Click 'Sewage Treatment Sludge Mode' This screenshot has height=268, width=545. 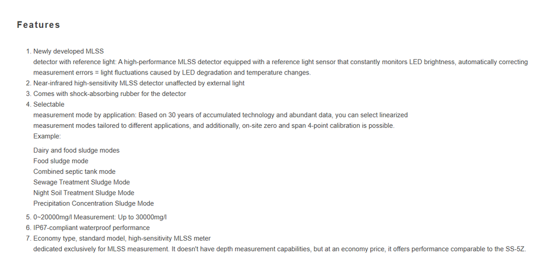click(82, 182)
